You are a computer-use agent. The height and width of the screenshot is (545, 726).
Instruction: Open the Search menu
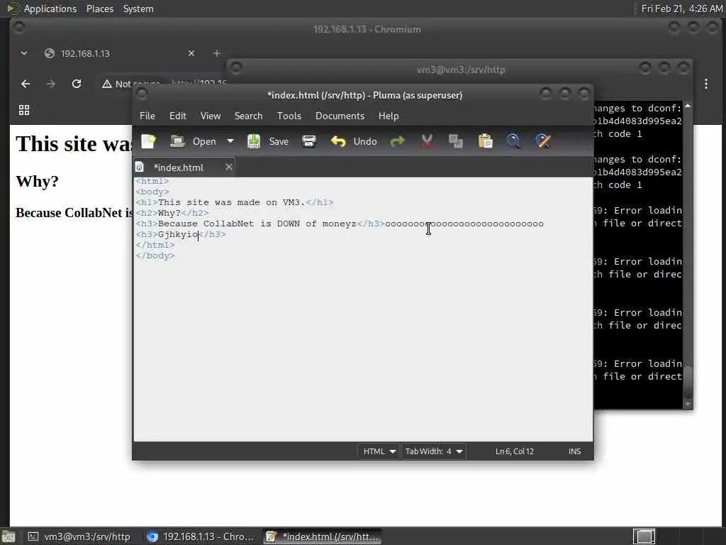pos(248,116)
